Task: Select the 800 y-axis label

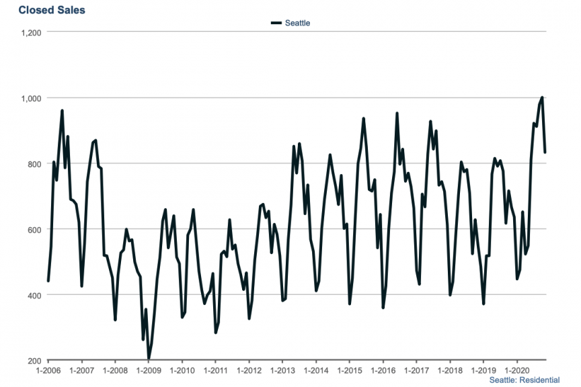Action: (35, 164)
